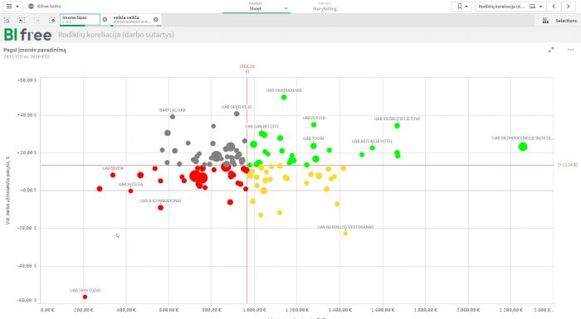Image resolution: width=581 pixels, height=319 pixels.
Task: Clear the veikla.veikla selection
Action: coord(156,20)
